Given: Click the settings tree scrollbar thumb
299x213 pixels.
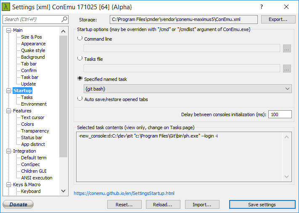Looking at the screenshot, I should pyautogui.click(x=64, y=96).
